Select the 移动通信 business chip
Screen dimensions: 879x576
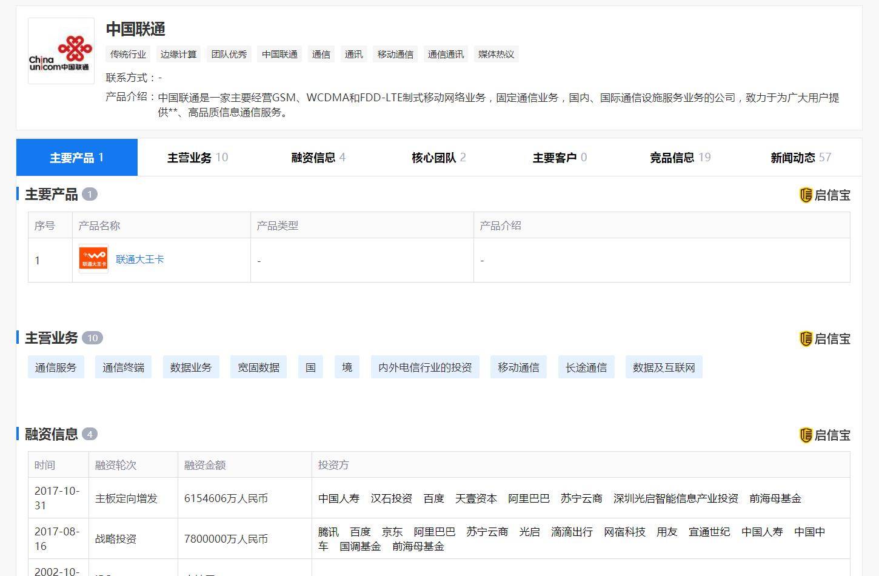tap(519, 367)
